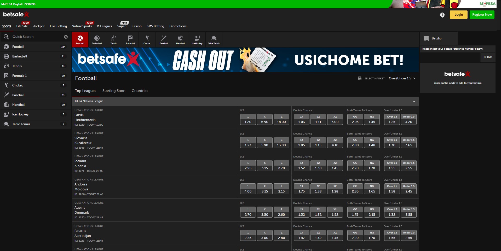501x251 pixels.
Task: Click the print icon beside Select Market
Action: click(x=360, y=78)
